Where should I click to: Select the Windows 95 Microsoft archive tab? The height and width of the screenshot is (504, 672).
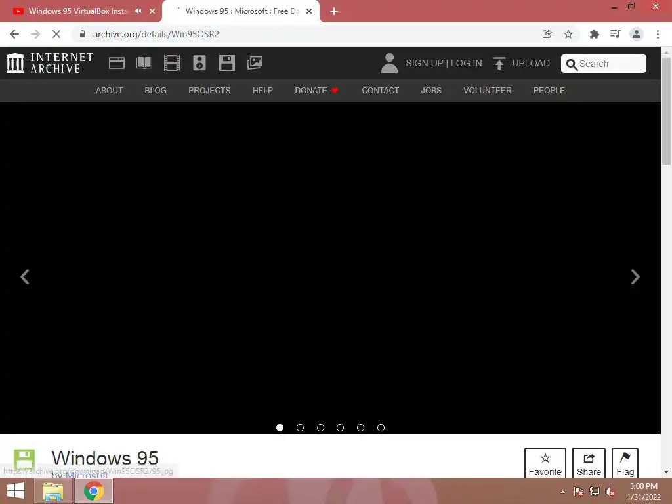pos(242,11)
